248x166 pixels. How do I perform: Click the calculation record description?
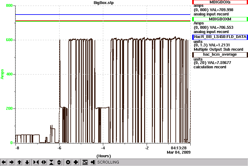pyautogui.click(x=210, y=67)
